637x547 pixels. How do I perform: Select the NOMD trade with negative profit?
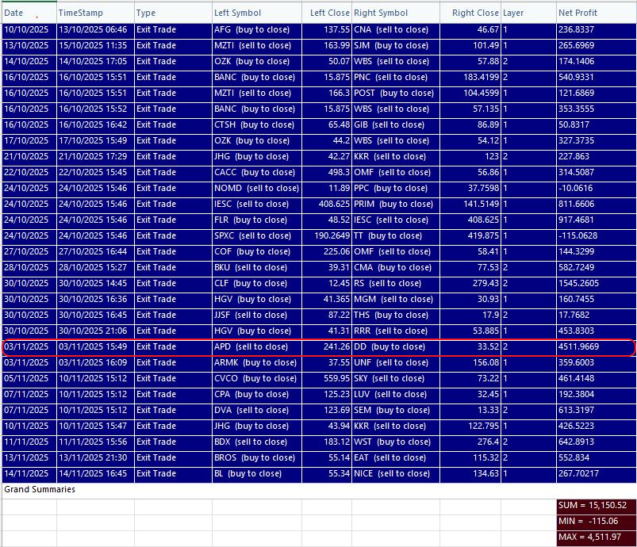[x=317, y=188]
